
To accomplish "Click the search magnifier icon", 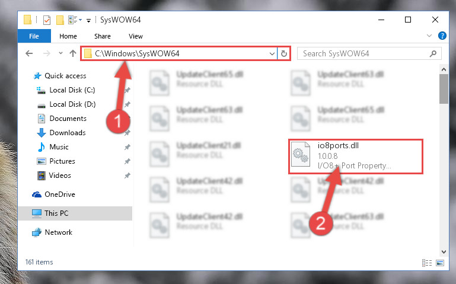I will [433, 53].
